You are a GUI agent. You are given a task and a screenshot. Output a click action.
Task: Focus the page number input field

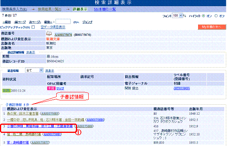pos(63,22)
